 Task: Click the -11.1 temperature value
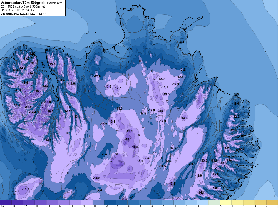[192, 164]
